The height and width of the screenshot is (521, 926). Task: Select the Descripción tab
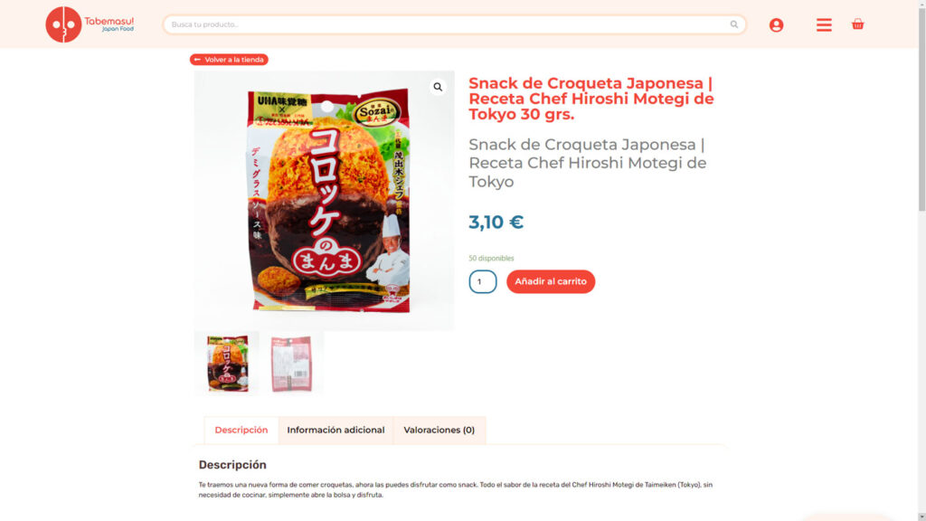[x=241, y=430]
